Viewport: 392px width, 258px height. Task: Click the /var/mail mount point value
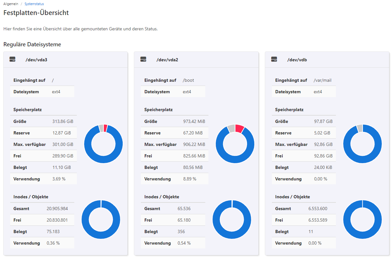click(323, 80)
